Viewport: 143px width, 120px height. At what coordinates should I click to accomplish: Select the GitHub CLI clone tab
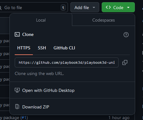point(64,48)
